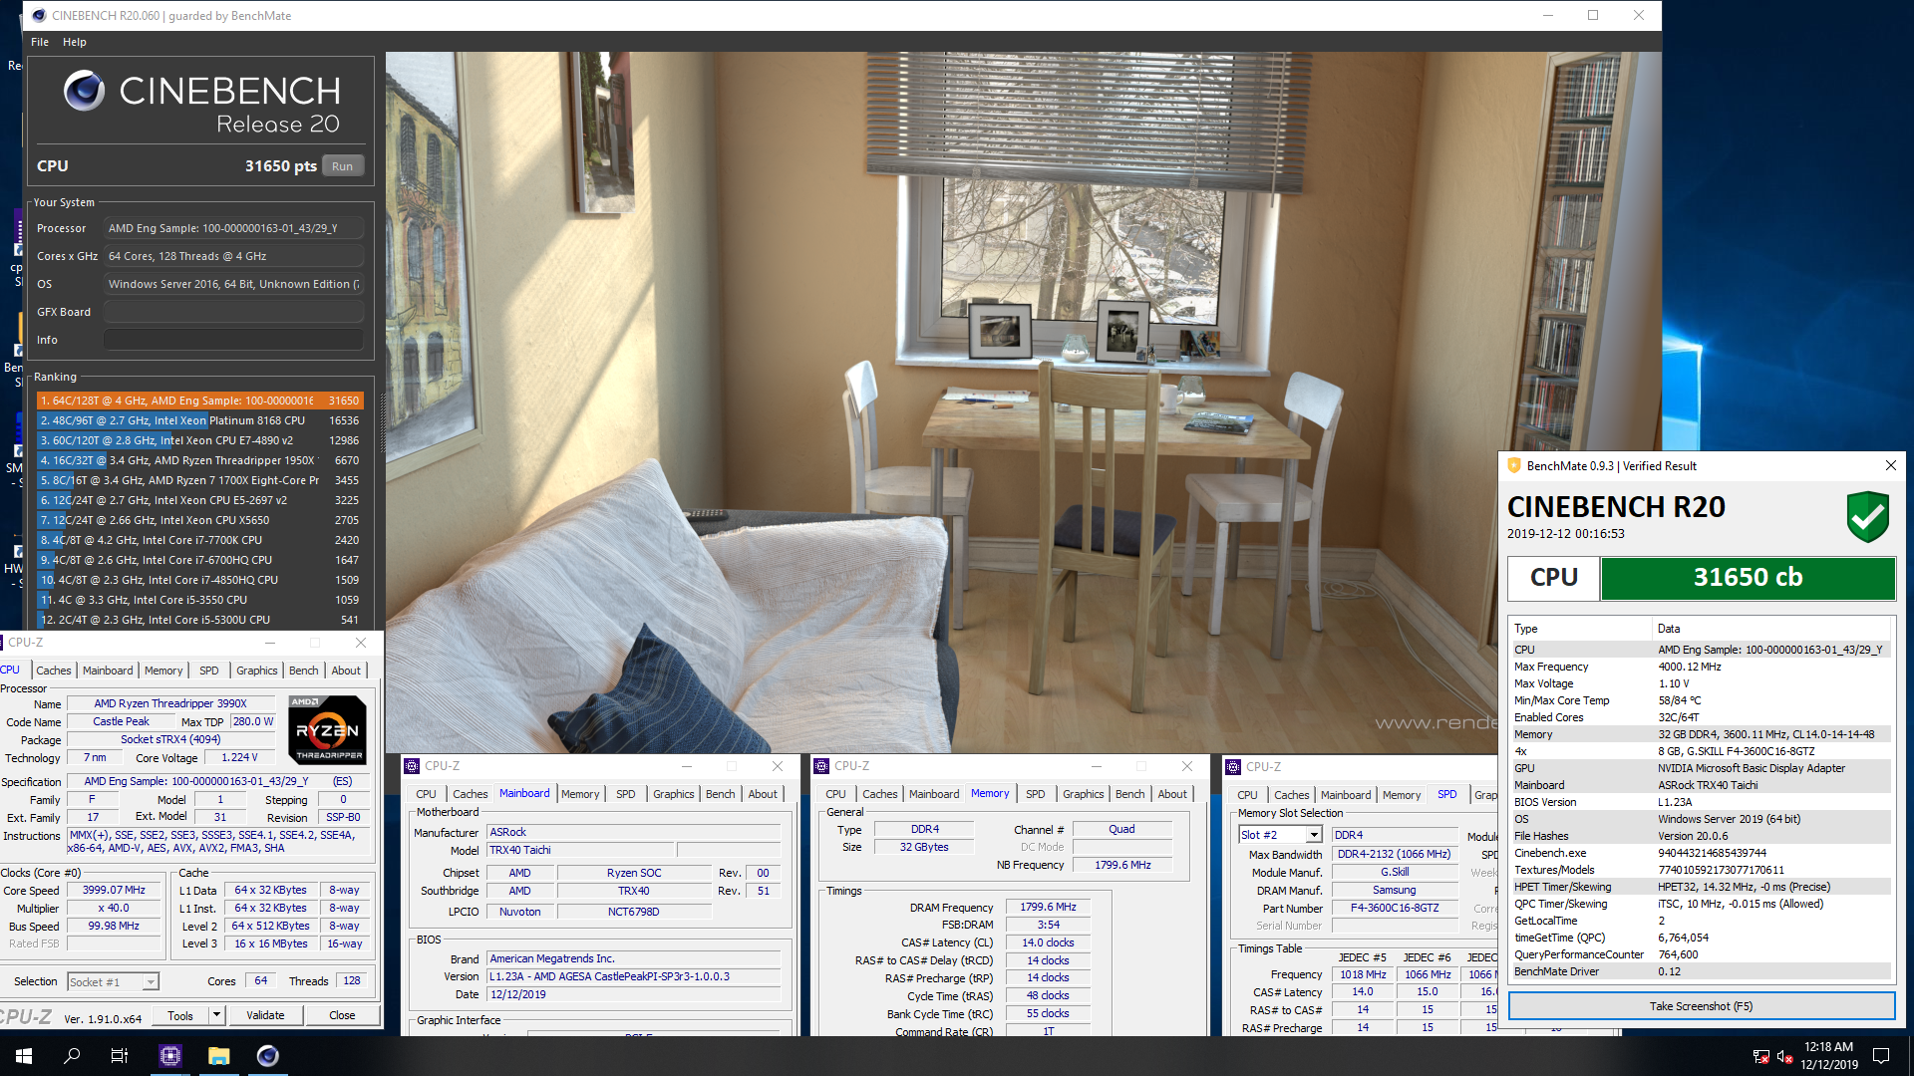The image size is (1914, 1076).
Task: Close the BenchMate Verified Result window
Action: [1890, 465]
